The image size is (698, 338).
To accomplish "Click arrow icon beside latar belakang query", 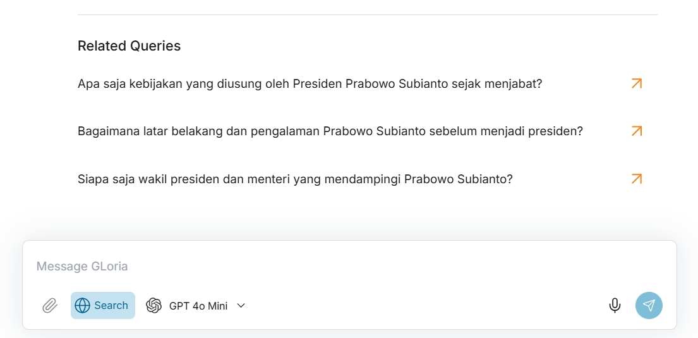I will point(636,131).
